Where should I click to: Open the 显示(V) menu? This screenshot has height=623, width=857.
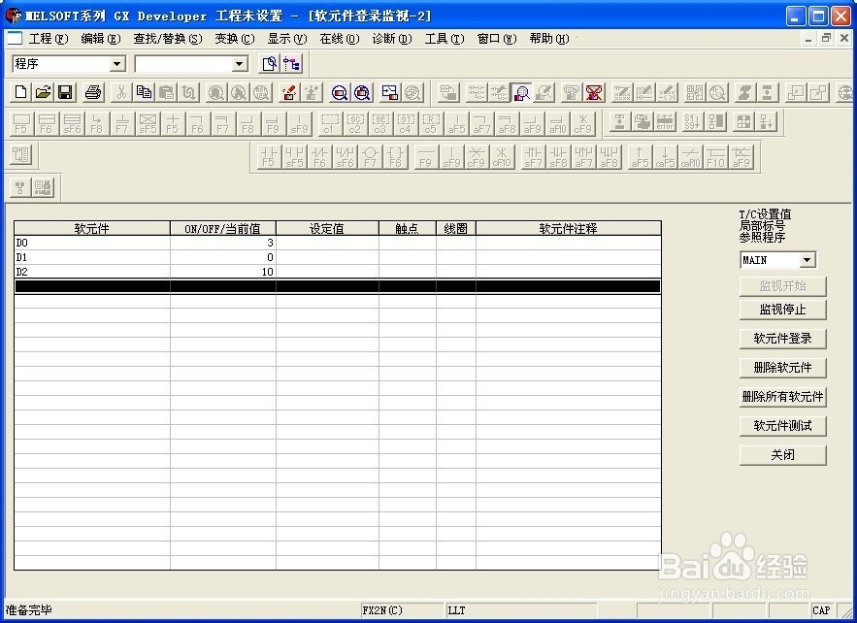(x=287, y=39)
